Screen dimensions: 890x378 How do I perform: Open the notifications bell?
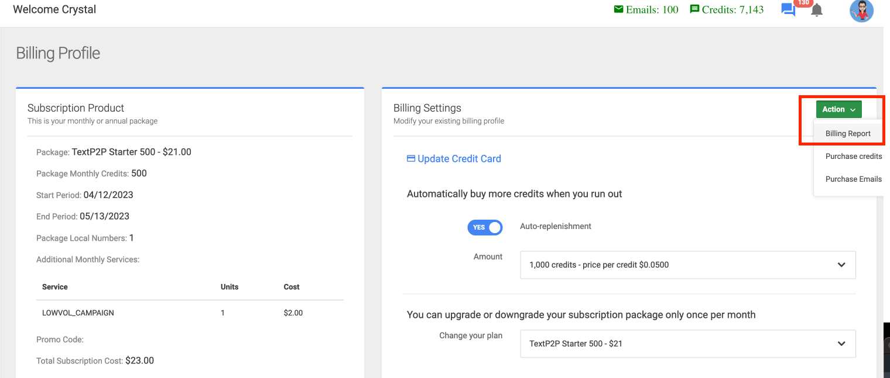click(817, 10)
